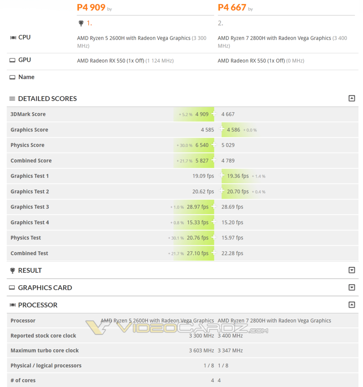Click the CPU icon in the left column
Screen dimensions: 363x387
click(13, 37)
